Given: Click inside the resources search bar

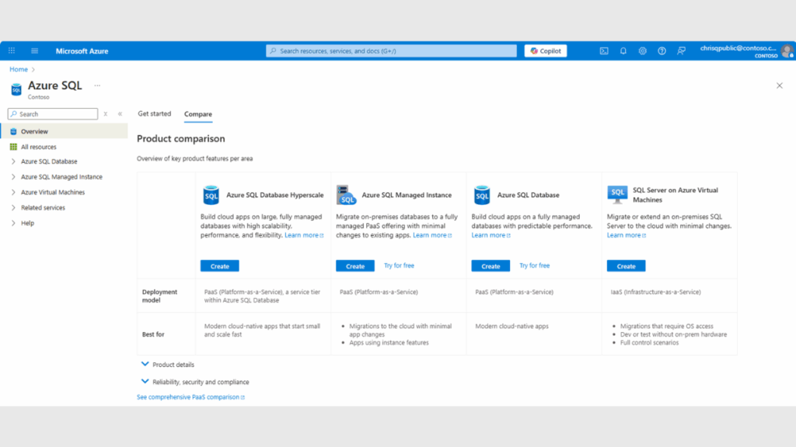Looking at the screenshot, I should [393, 50].
